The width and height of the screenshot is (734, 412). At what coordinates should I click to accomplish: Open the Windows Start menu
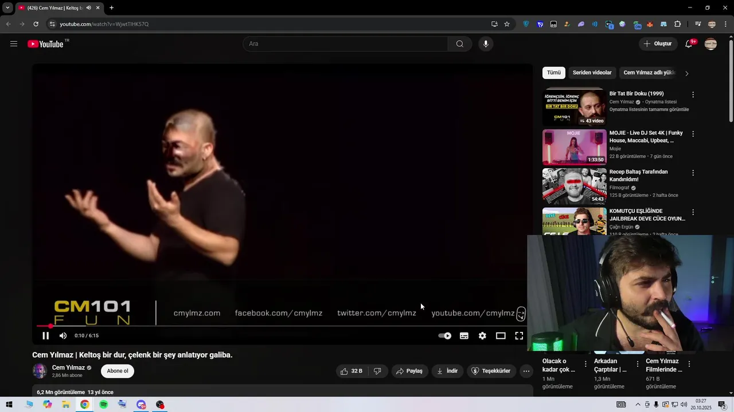coord(9,405)
